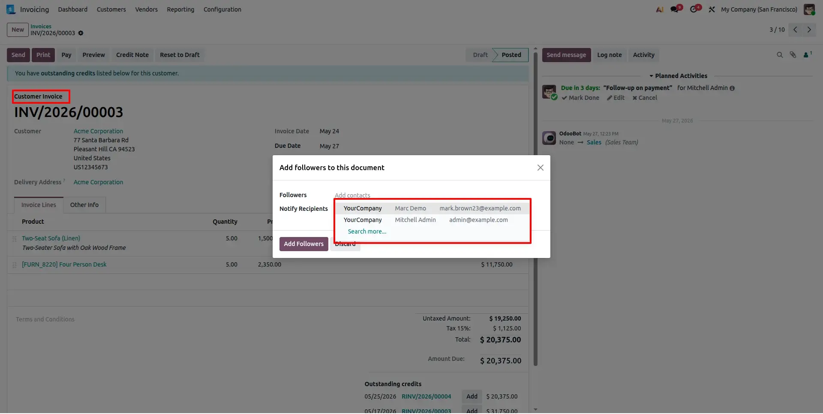Show followers list icon
The height and width of the screenshot is (414, 823).
click(x=807, y=55)
